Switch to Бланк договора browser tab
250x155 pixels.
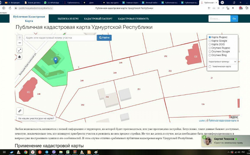click(33, 3)
